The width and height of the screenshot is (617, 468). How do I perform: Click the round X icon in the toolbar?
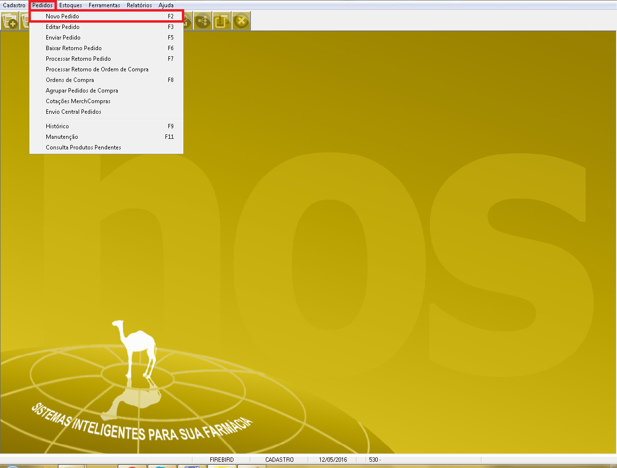[241, 21]
